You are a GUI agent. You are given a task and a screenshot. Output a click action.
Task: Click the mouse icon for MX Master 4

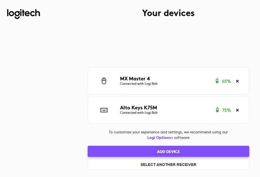[x=104, y=81]
